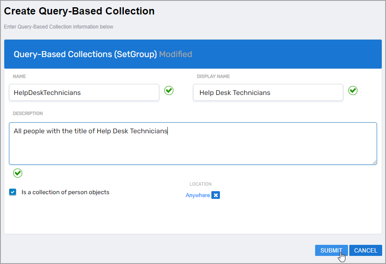Click the Create Query-Based Collection page title
Image resolution: width=386 pixels, height=264 pixels.
79,11
